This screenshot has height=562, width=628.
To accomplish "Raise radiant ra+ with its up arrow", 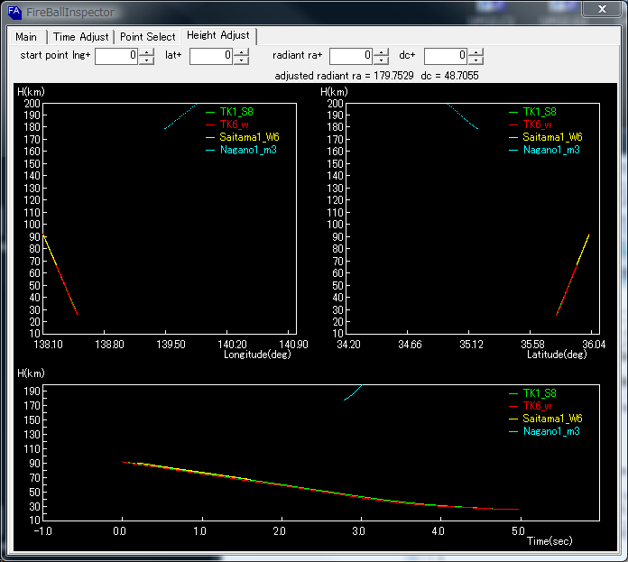I will [x=381, y=51].
